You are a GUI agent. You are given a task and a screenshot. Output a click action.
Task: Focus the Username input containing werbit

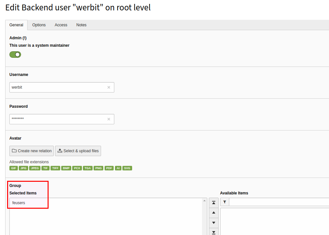click(x=58, y=87)
